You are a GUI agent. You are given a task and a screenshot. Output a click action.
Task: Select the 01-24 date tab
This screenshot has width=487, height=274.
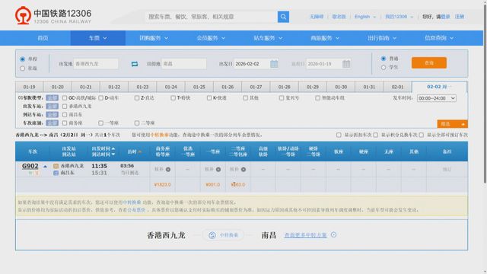click(170, 87)
